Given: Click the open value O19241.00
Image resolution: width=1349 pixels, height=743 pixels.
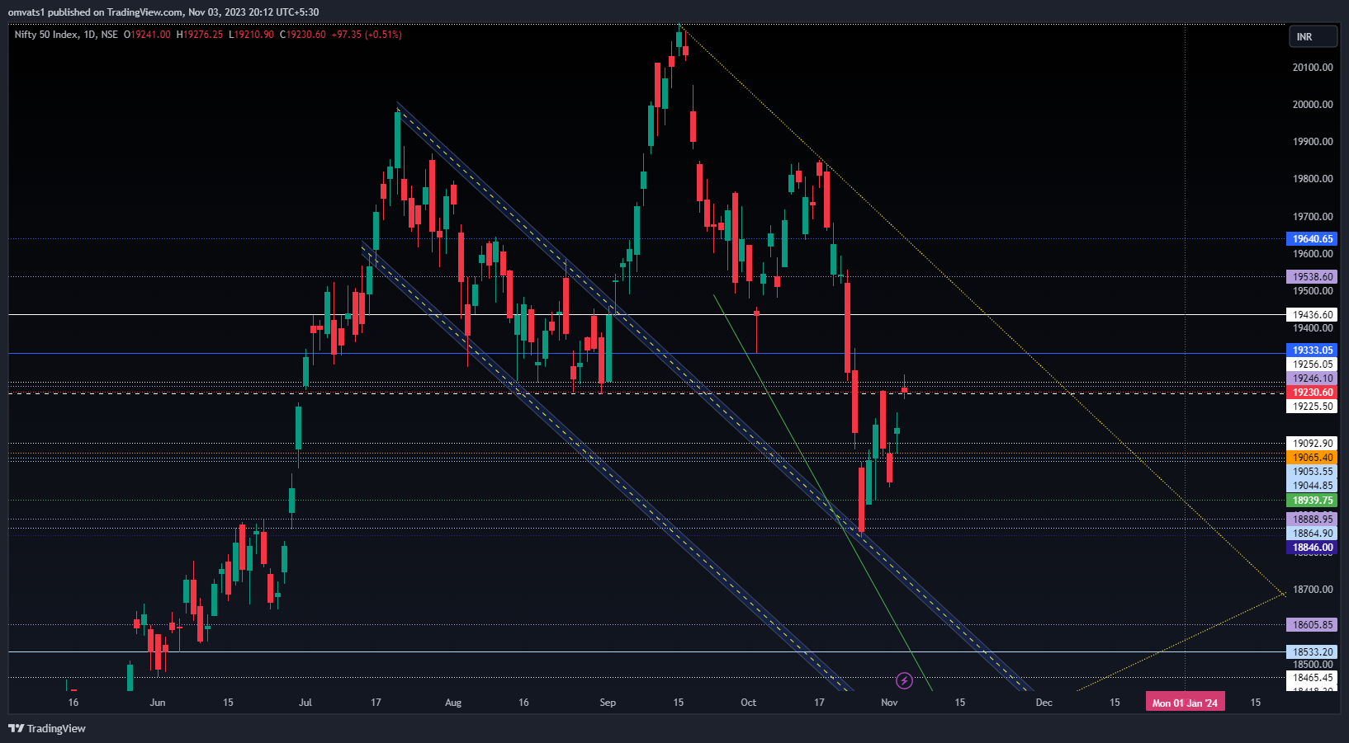Looking at the screenshot, I should click(147, 35).
